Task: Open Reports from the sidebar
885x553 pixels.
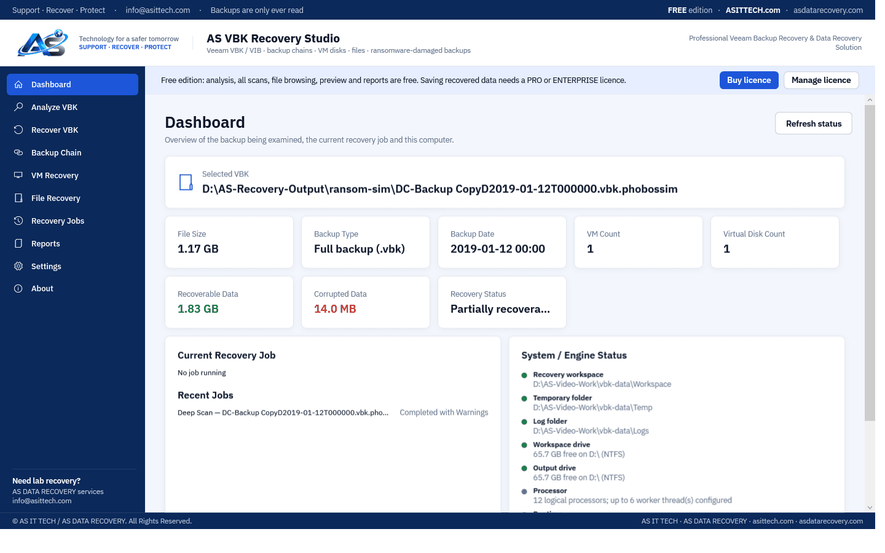Action: [73, 243]
